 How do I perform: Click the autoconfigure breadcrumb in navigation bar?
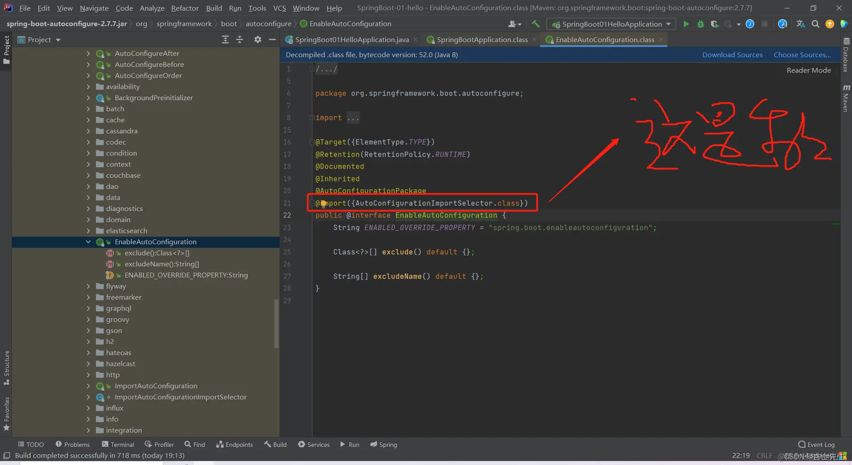click(268, 23)
